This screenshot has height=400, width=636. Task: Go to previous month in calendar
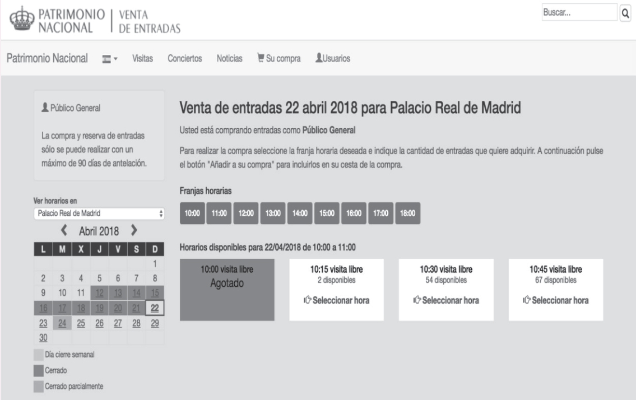(64, 230)
